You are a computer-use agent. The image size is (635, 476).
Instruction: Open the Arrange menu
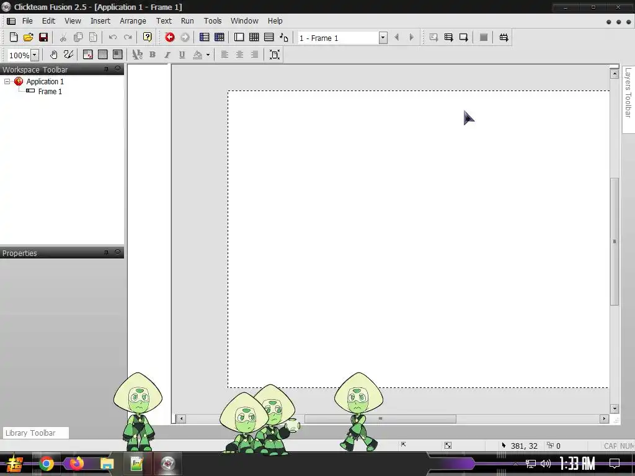(133, 20)
